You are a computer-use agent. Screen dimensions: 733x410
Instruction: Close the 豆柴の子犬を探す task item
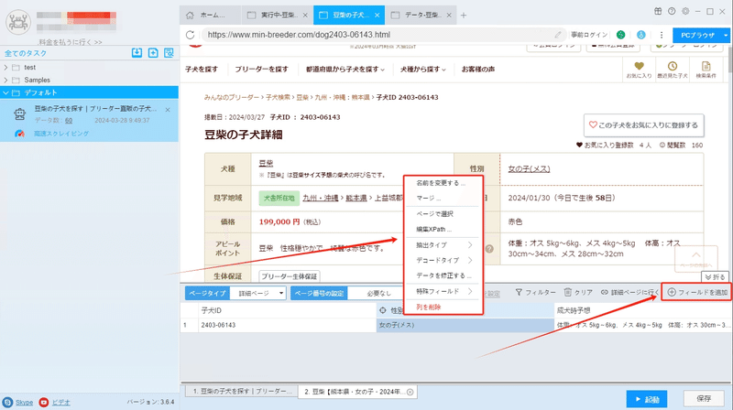(x=168, y=110)
